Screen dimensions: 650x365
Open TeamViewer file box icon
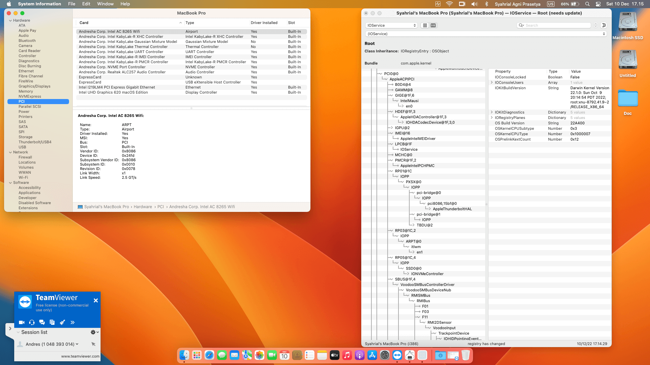click(x=52, y=322)
